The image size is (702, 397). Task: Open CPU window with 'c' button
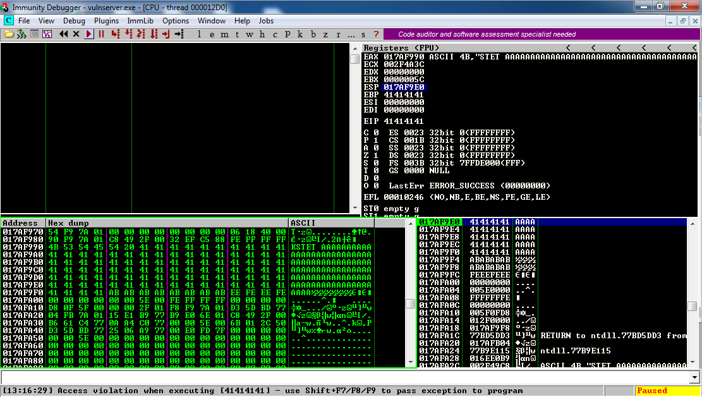pos(275,34)
